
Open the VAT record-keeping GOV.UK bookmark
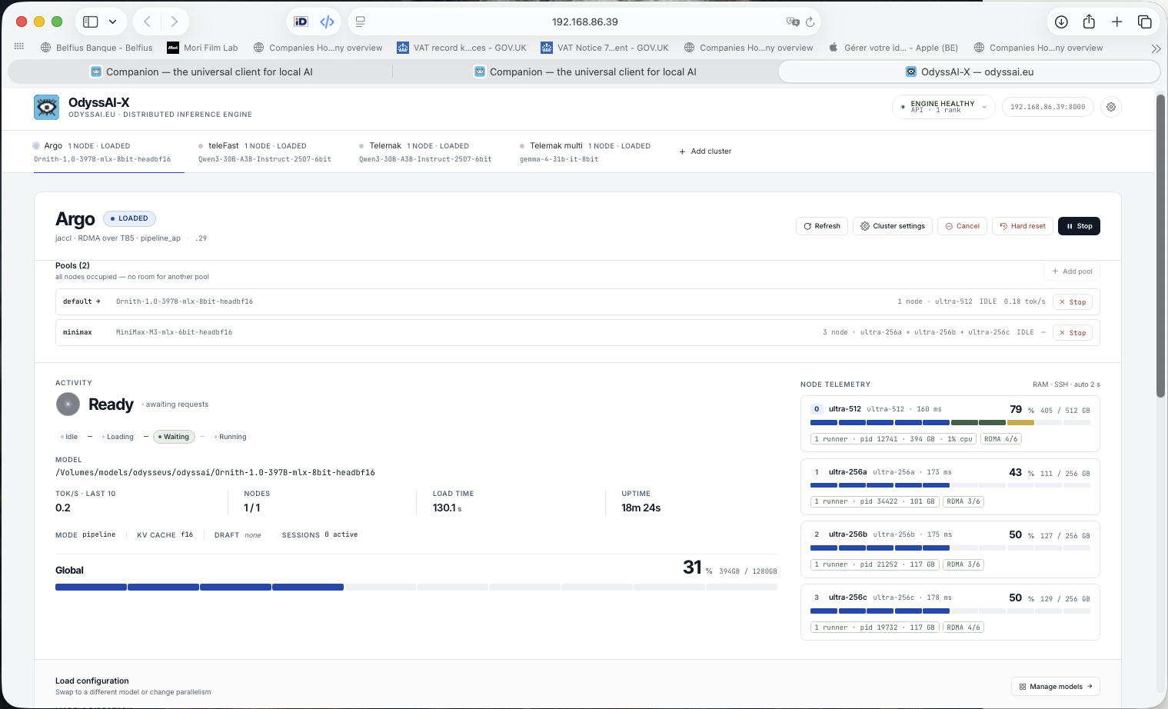(x=461, y=48)
